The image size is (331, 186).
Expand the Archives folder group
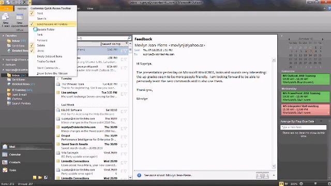click(3, 65)
